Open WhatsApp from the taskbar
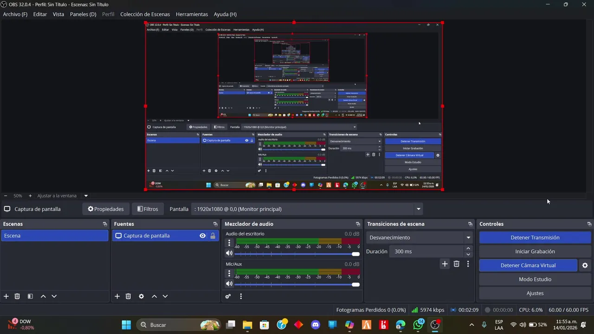The height and width of the screenshot is (334, 594). (418, 325)
